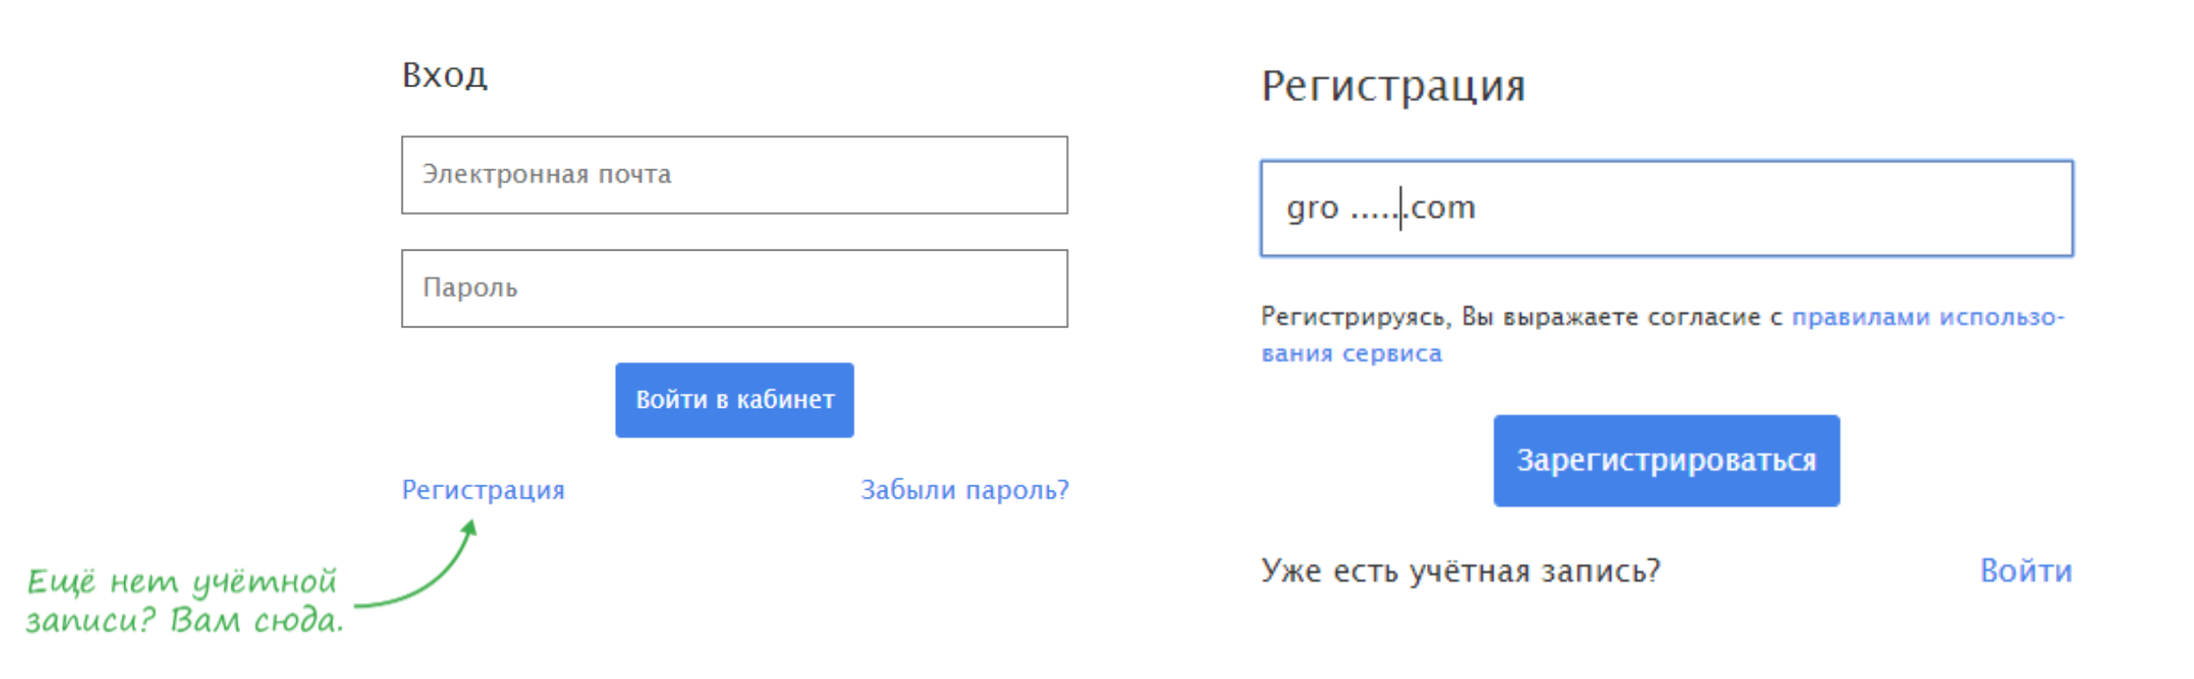The width and height of the screenshot is (2194, 679).
Task: Click the large Регистрация heading
Action: click(x=1393, y=86)
